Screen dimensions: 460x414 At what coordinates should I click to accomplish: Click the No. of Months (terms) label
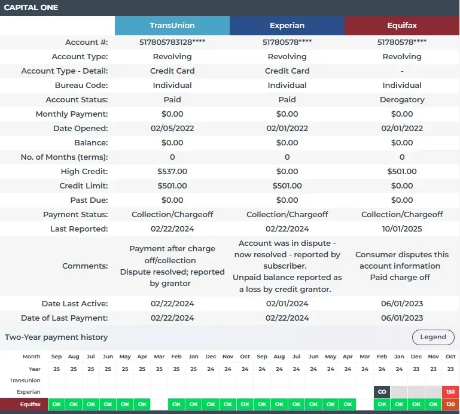pos(64,157)
